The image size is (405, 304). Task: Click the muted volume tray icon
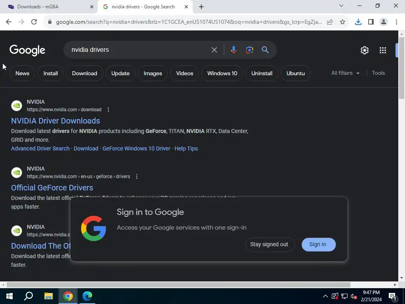pos(354,296)
